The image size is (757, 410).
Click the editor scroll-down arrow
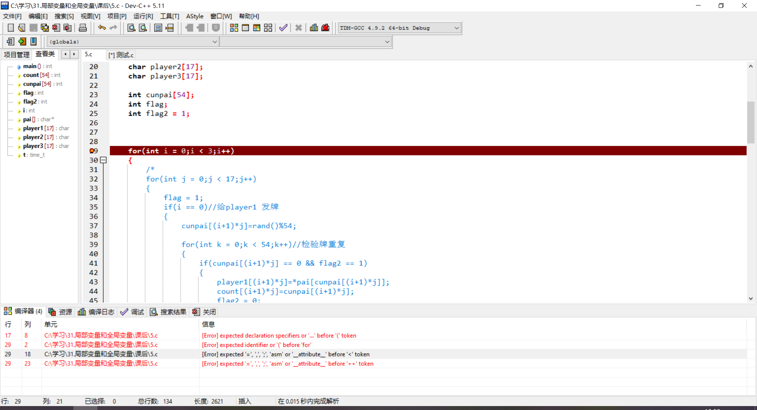point(751,299)
